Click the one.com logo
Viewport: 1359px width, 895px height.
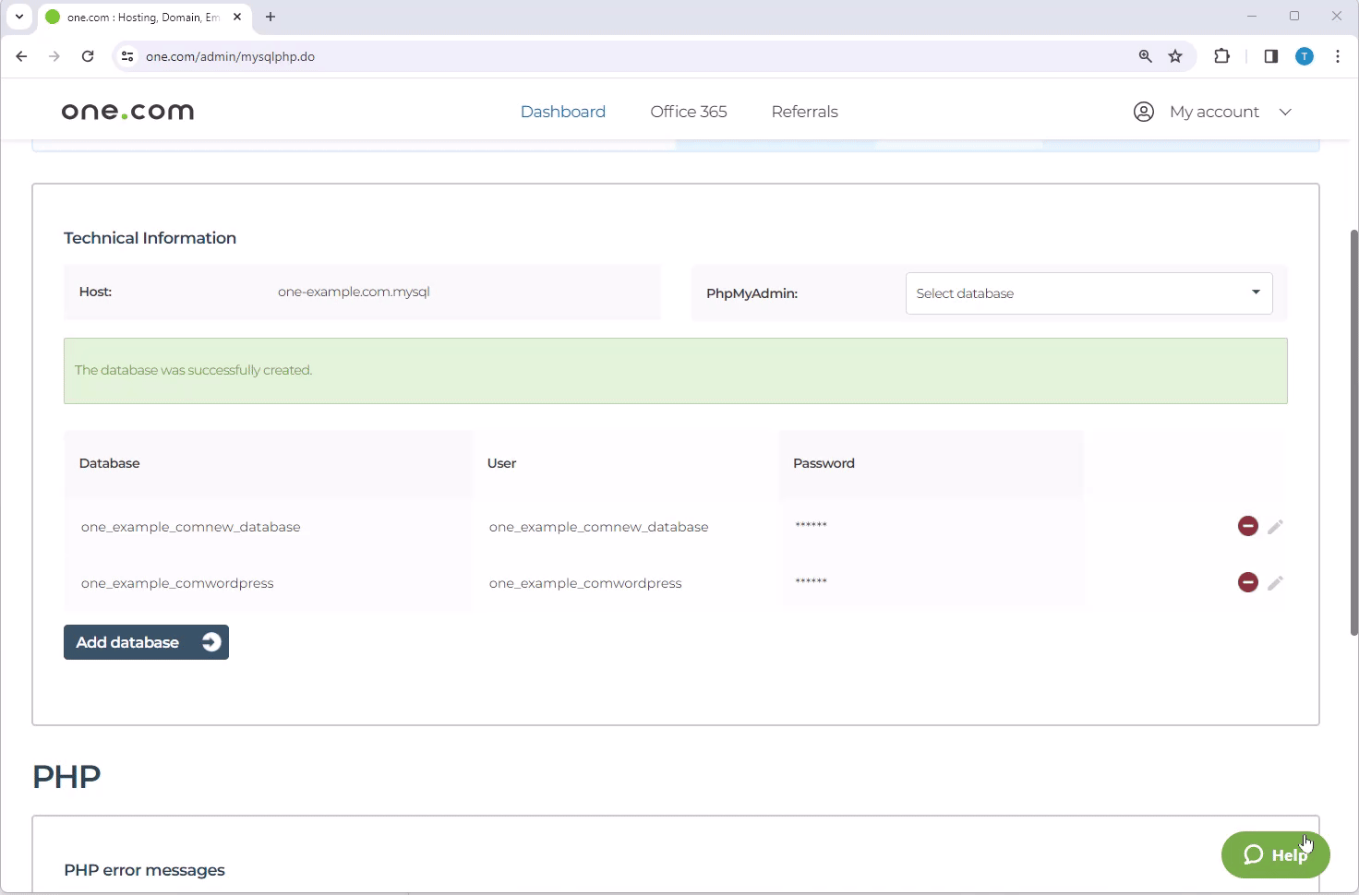coord(127,112)
